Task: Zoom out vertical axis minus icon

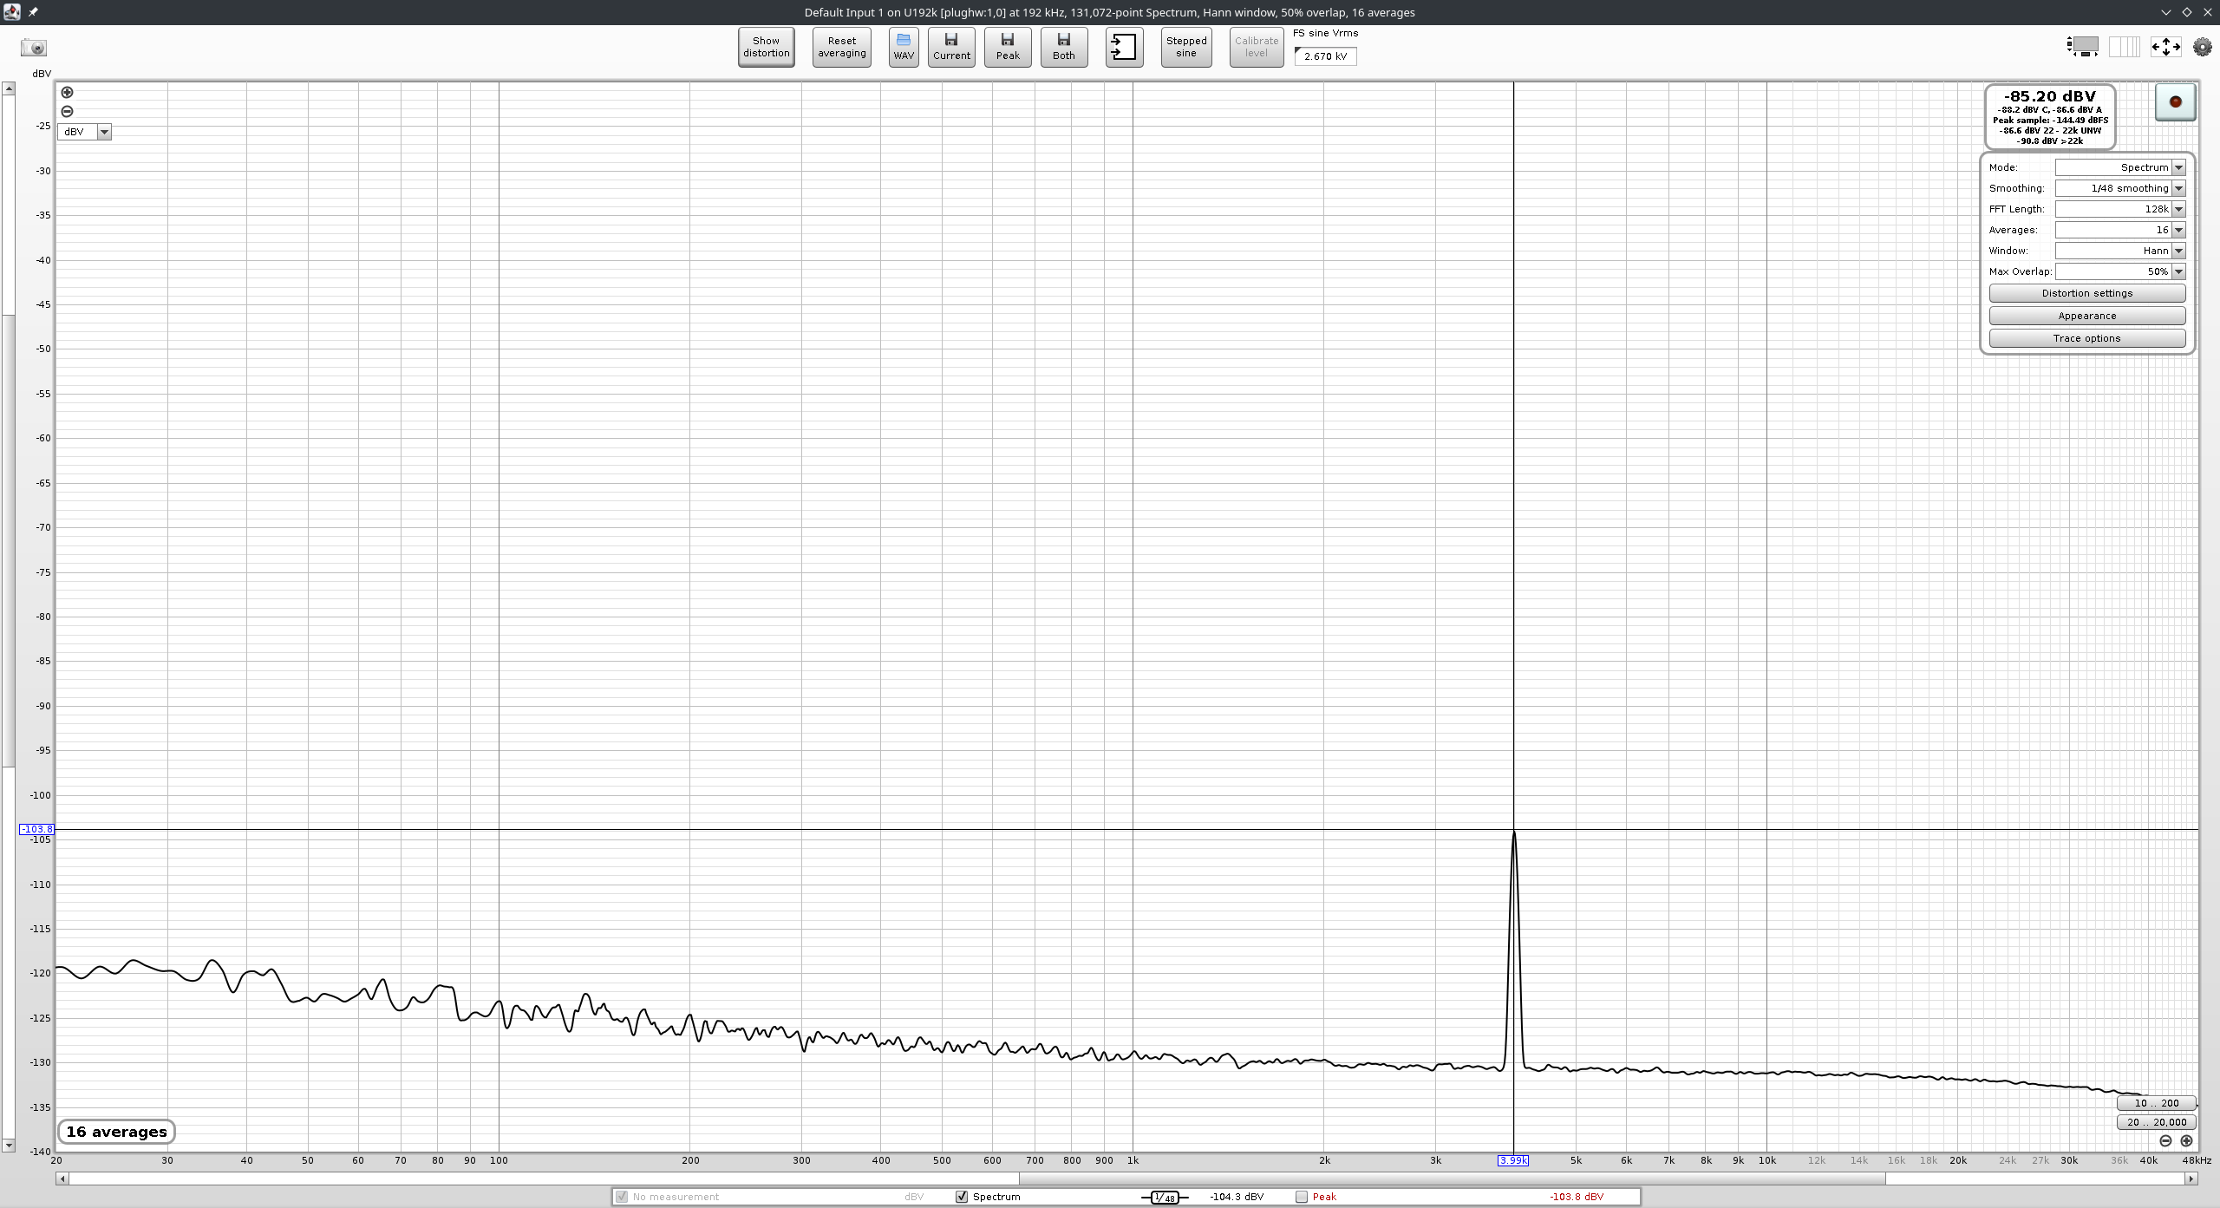Action: click(x=67, y=111)
